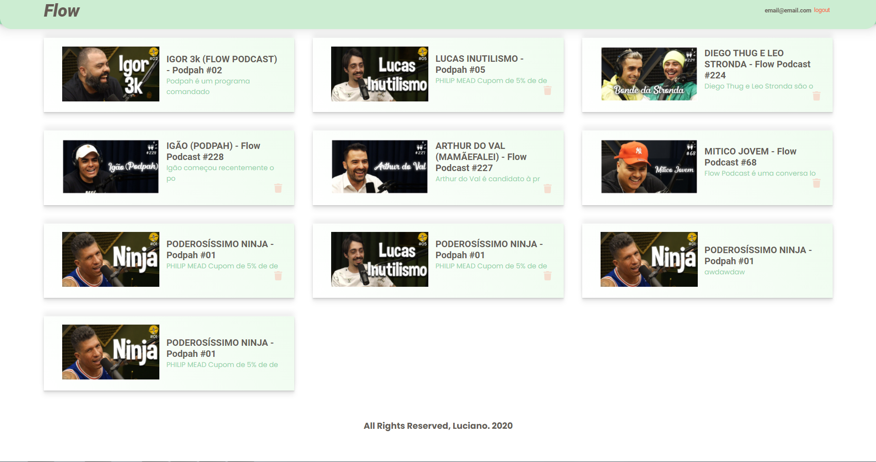Open title 'ARTHUR DO VAL (MAMÃEFALEI)'
Viewport: 876px width, 462px height.
[x=481, y=157]
